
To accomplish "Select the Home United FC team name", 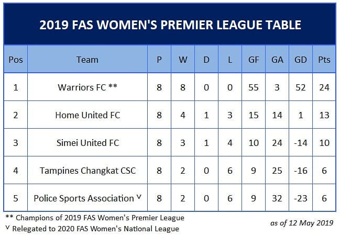I will point(87,115).
